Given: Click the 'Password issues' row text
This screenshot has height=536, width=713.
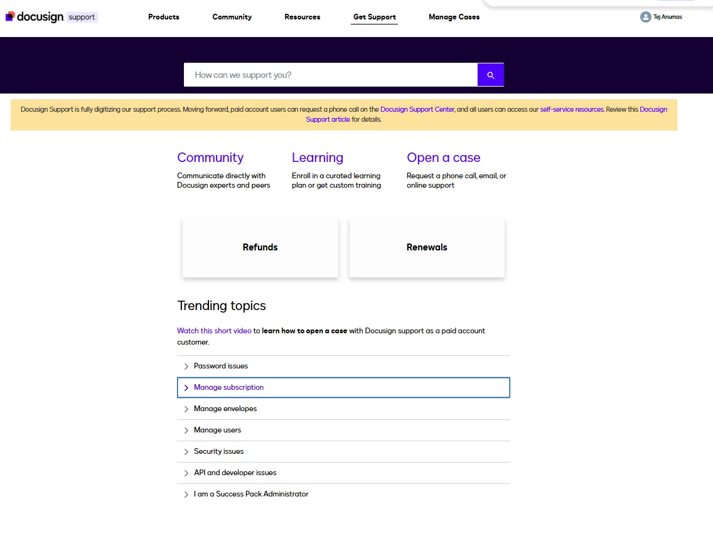Looking at the screenshot, I should (220, 366).
